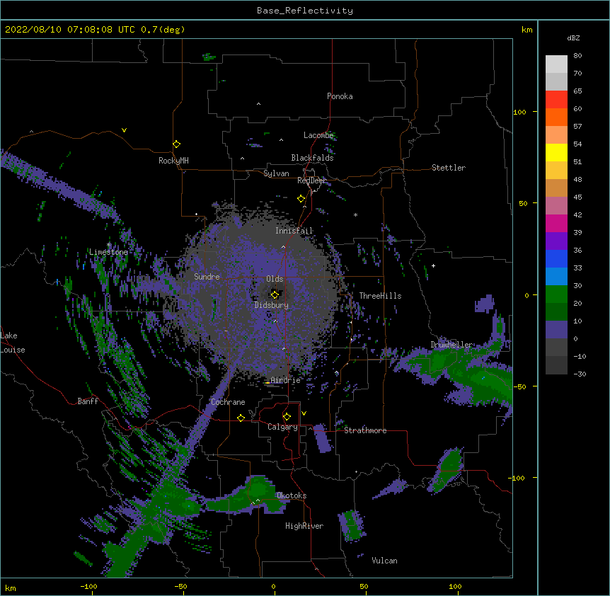610x596 pixels.
Task: Click the 33 value on dBZ legend
Action: (577, 268)
